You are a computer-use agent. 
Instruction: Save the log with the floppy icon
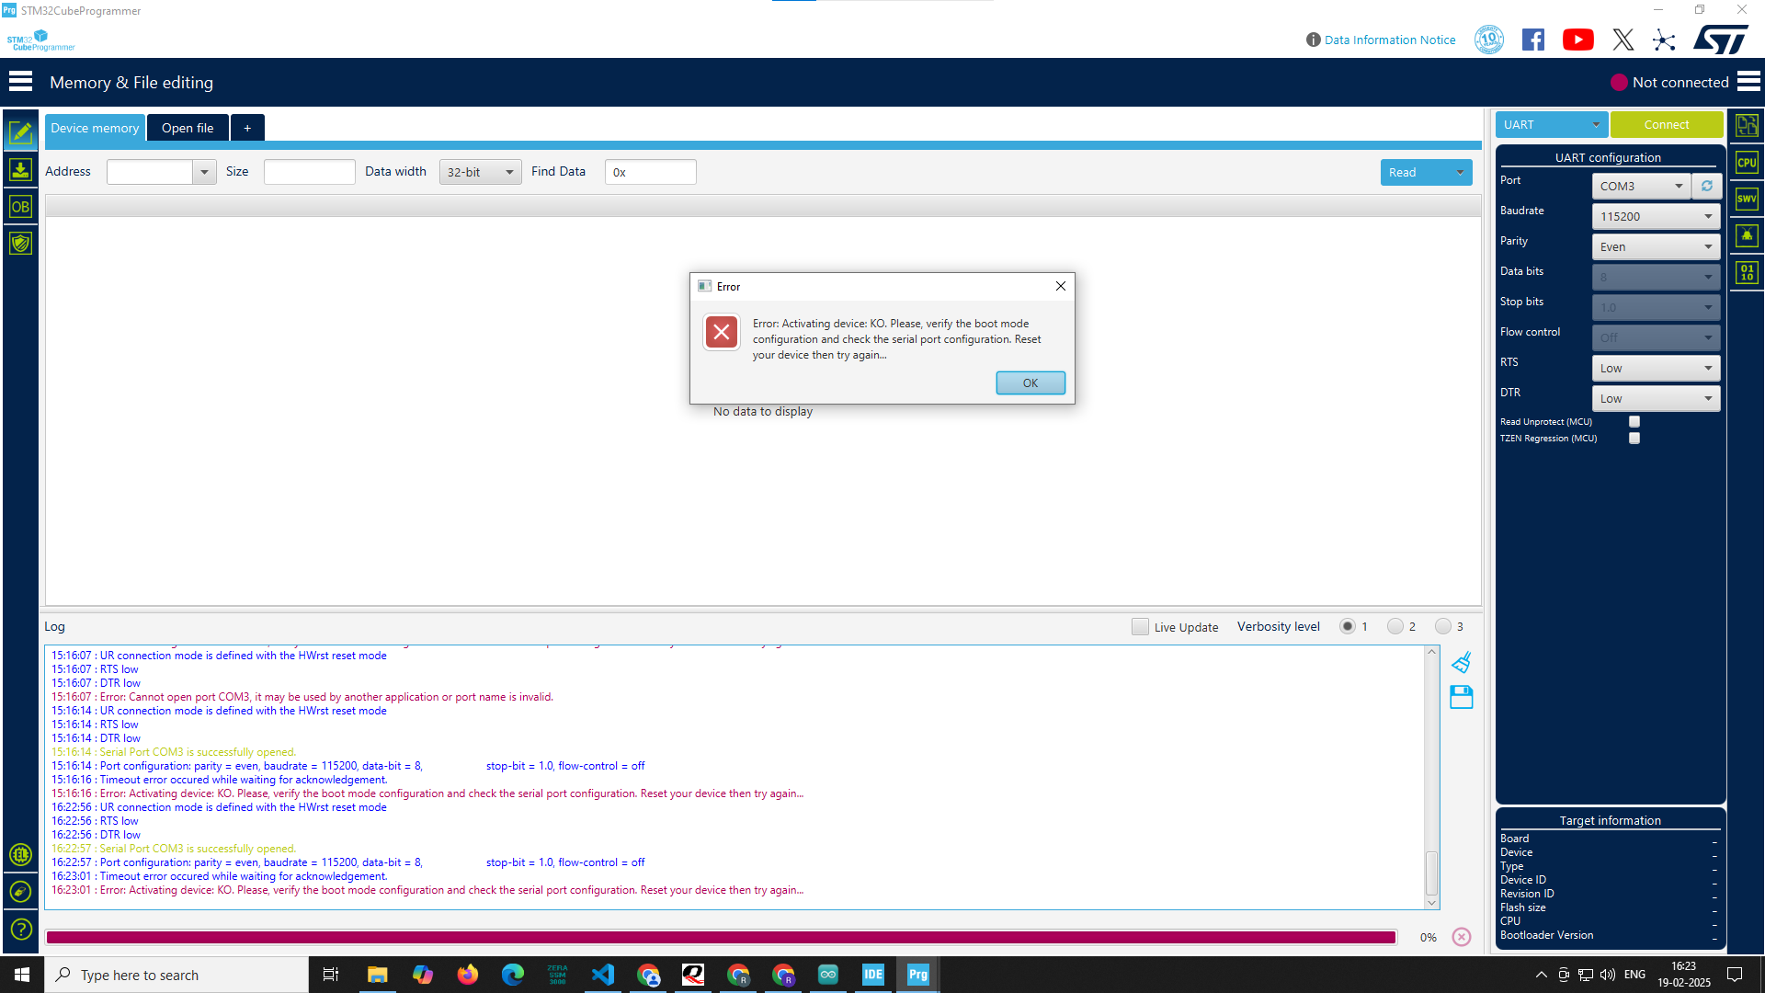[1461, 698]
